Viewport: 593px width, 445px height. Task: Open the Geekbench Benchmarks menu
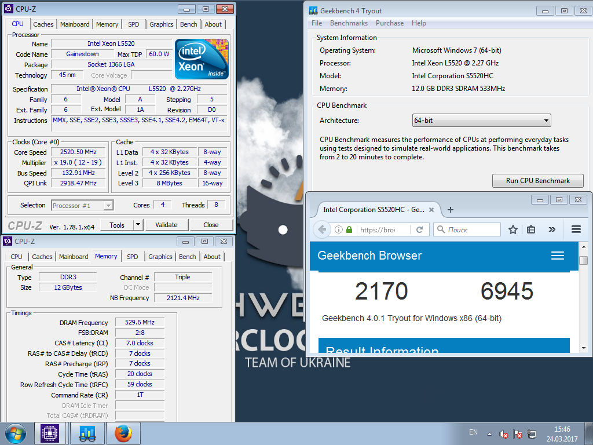(x=349, y=23)
